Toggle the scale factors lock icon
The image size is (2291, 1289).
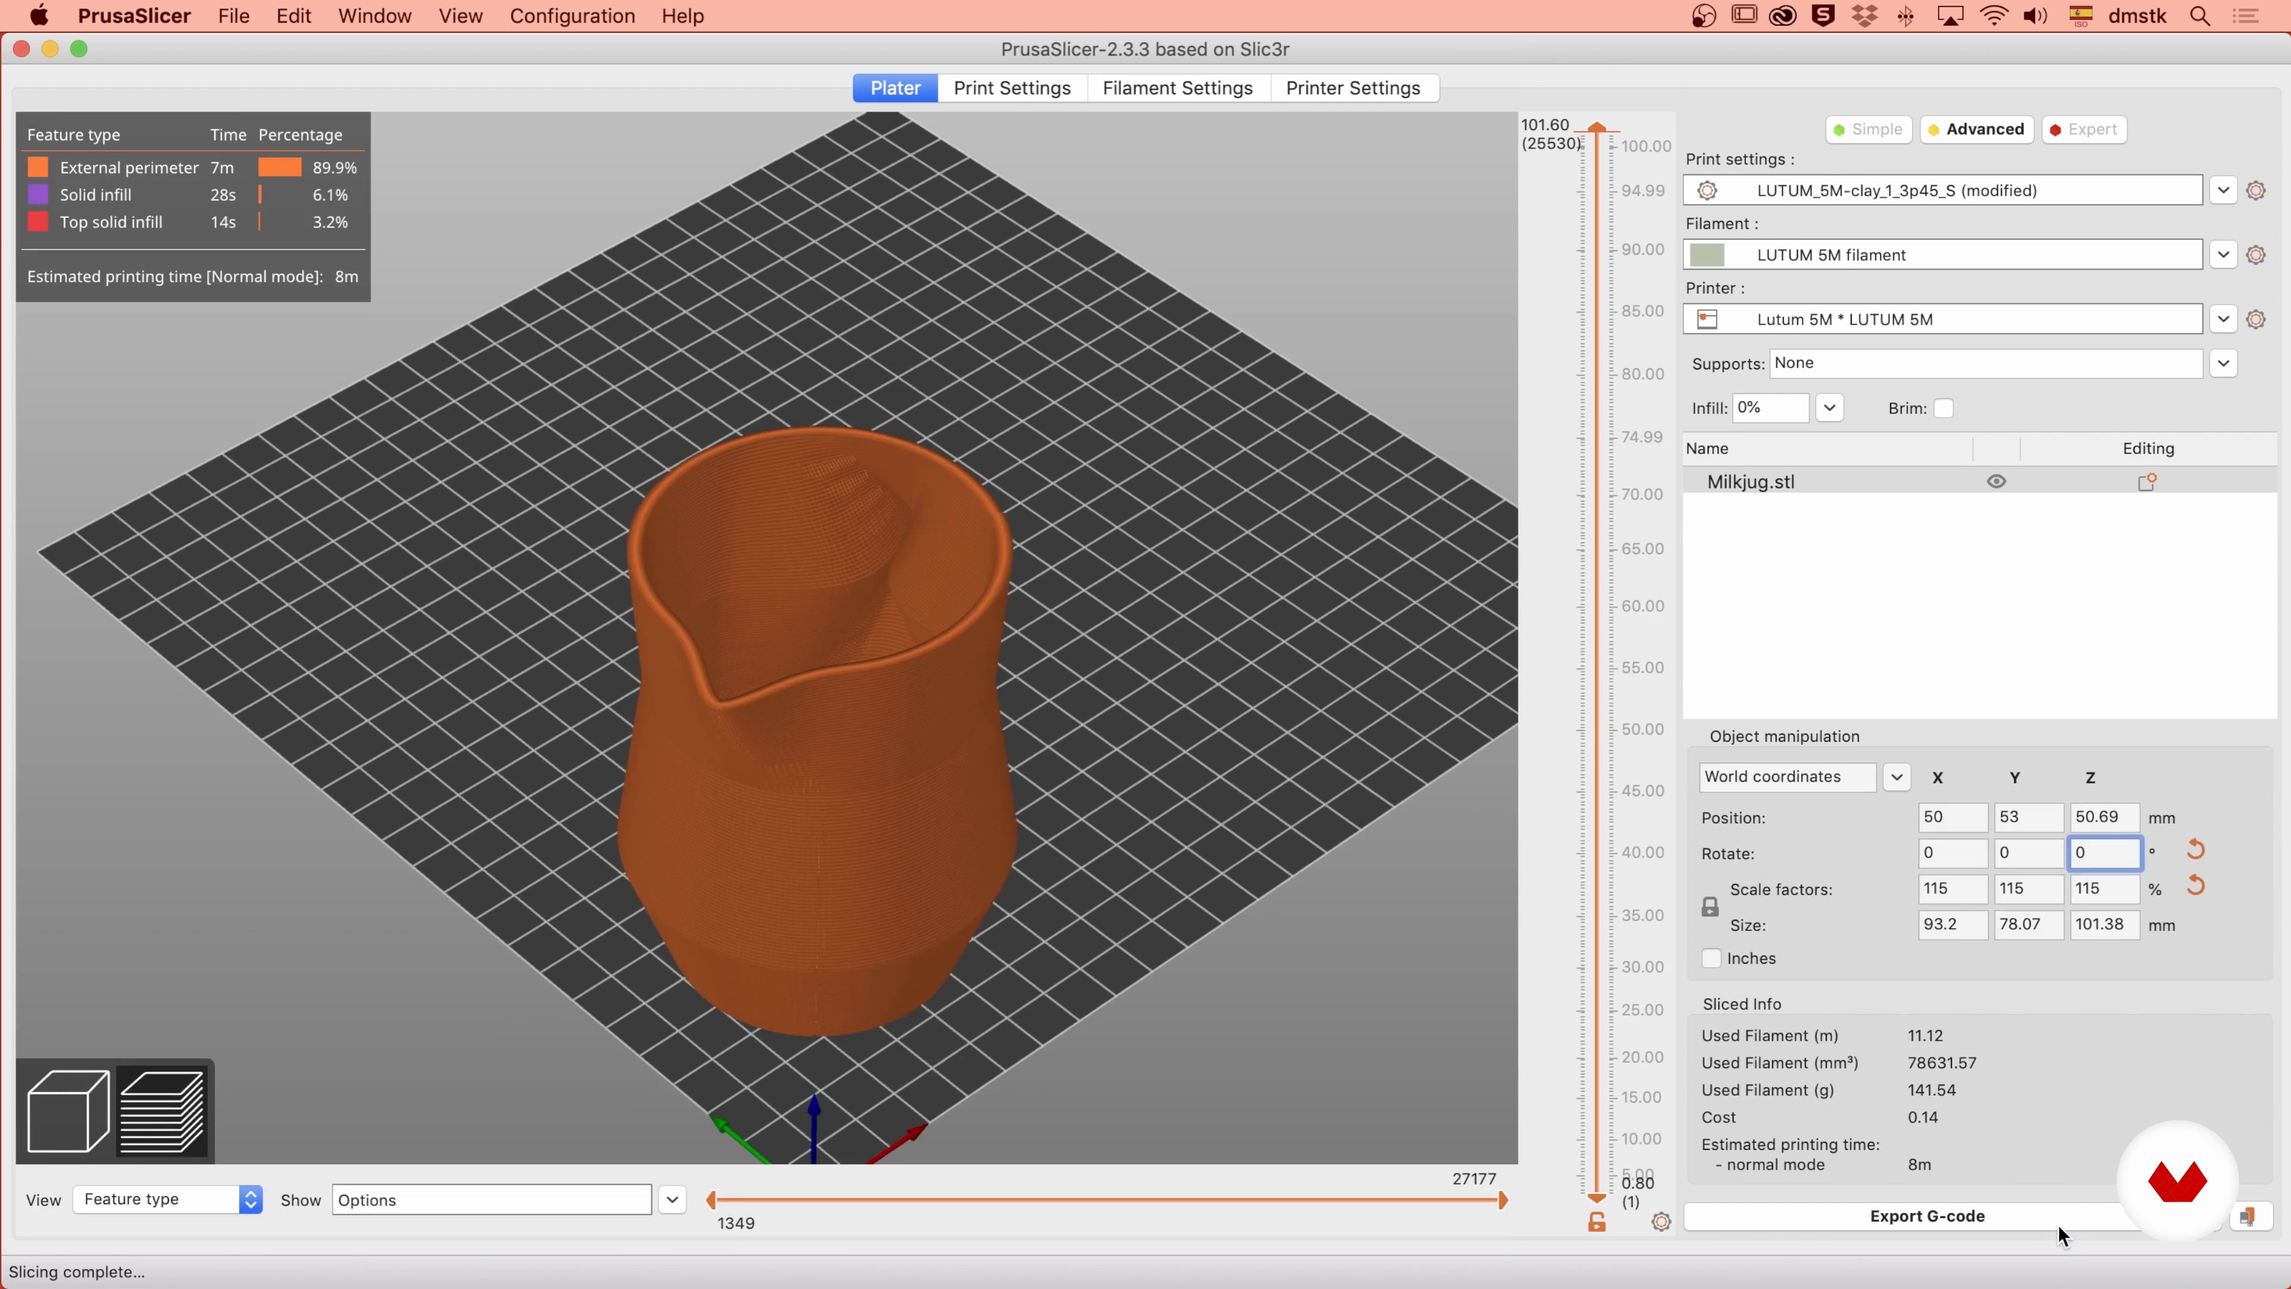[1709, 907]
